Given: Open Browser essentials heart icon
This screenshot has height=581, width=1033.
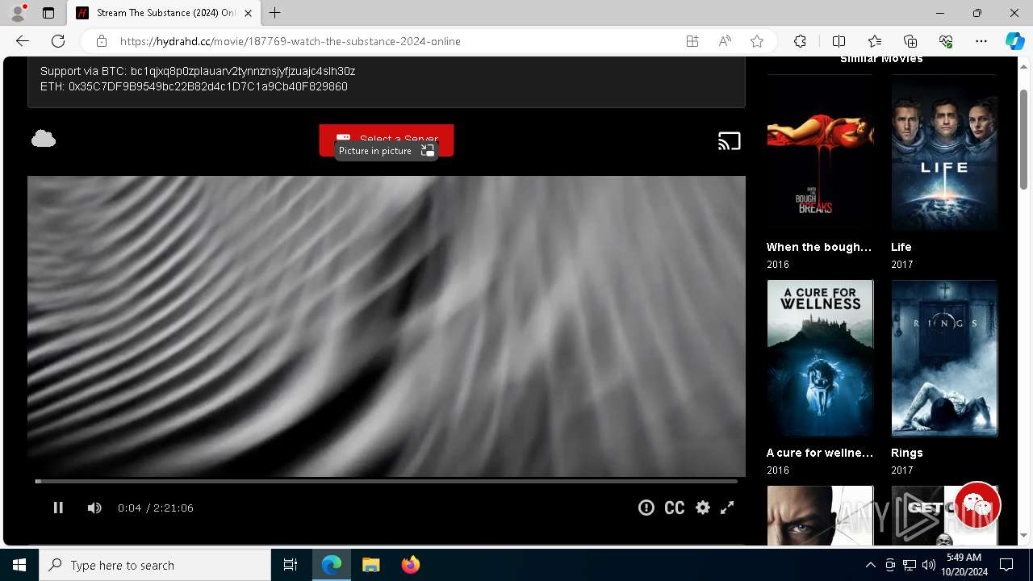Looking at the screenshot, I should tap(946, 41).
